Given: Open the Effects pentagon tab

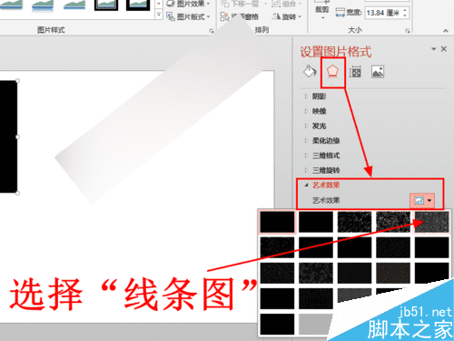Looking at the screenshot, I should point(332,72).
